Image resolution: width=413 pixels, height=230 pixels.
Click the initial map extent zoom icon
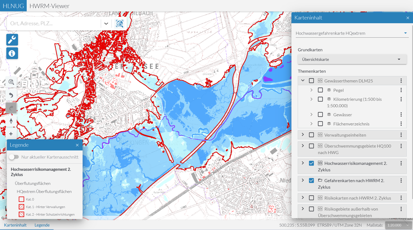pos(11,82)
